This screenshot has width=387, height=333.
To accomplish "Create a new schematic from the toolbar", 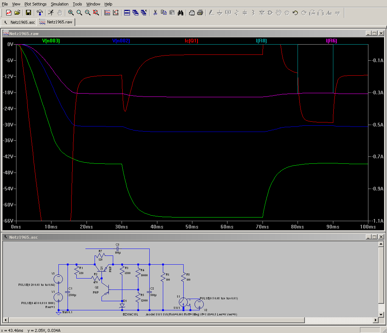I will coord(9,12).
